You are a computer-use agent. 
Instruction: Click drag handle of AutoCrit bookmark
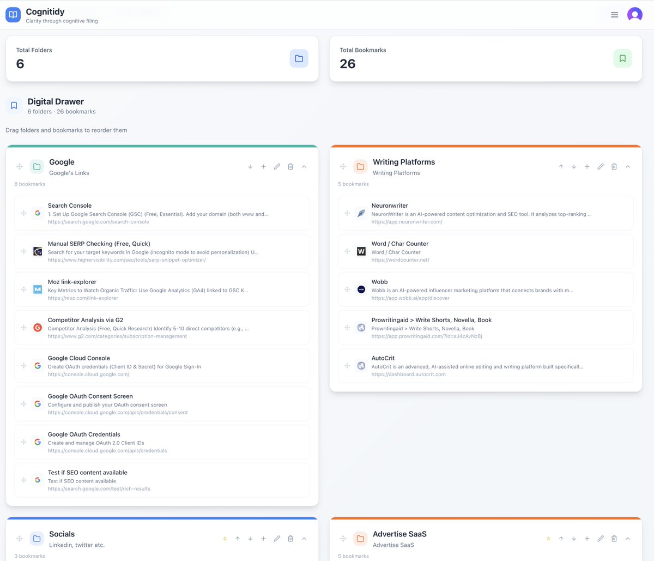[347, 366]
